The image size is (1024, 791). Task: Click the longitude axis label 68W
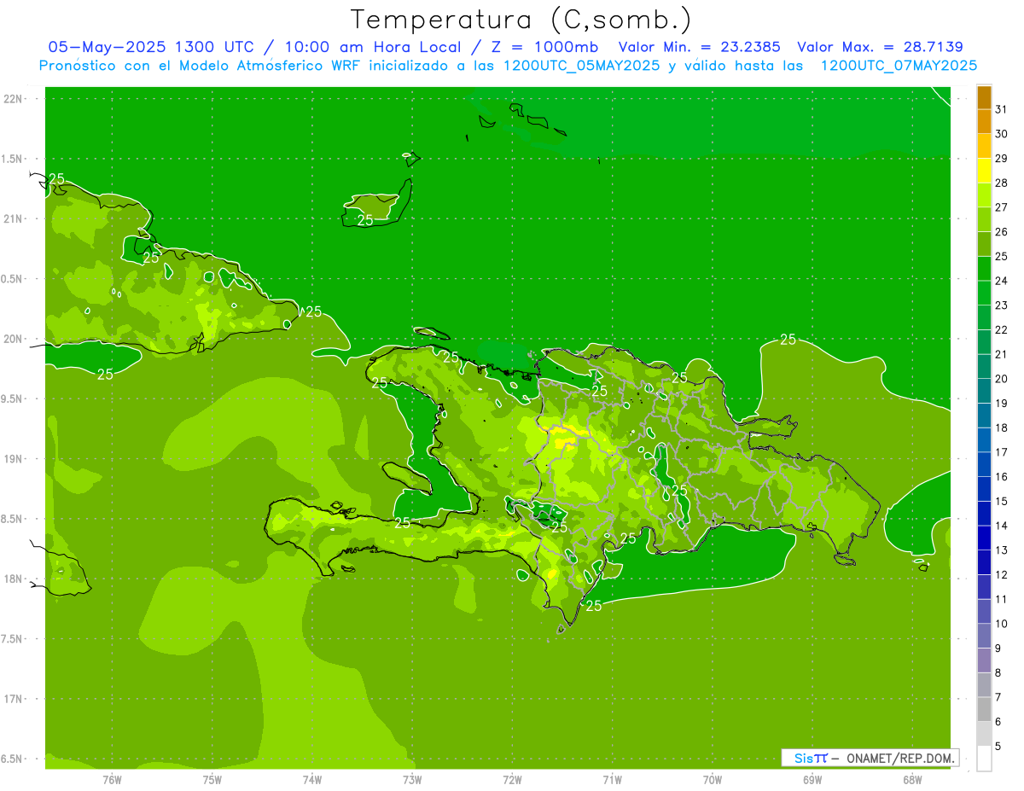(x=912, y=779)
